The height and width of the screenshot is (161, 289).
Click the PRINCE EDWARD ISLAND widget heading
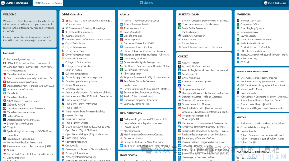point(252,71)
